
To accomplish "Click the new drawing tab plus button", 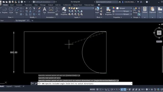I will tap(32, 21).
